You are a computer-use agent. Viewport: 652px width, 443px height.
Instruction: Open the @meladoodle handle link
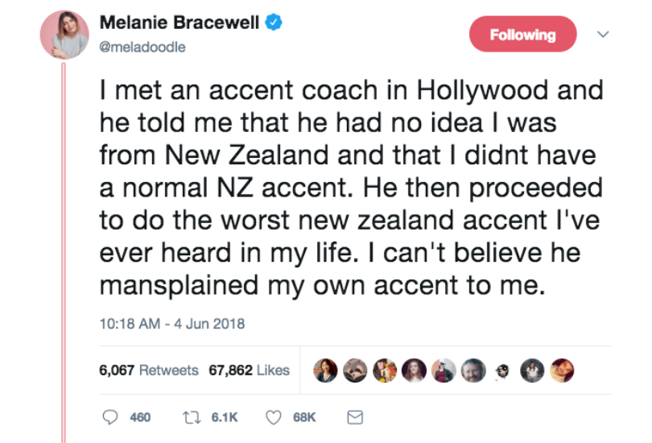[142, 47]
